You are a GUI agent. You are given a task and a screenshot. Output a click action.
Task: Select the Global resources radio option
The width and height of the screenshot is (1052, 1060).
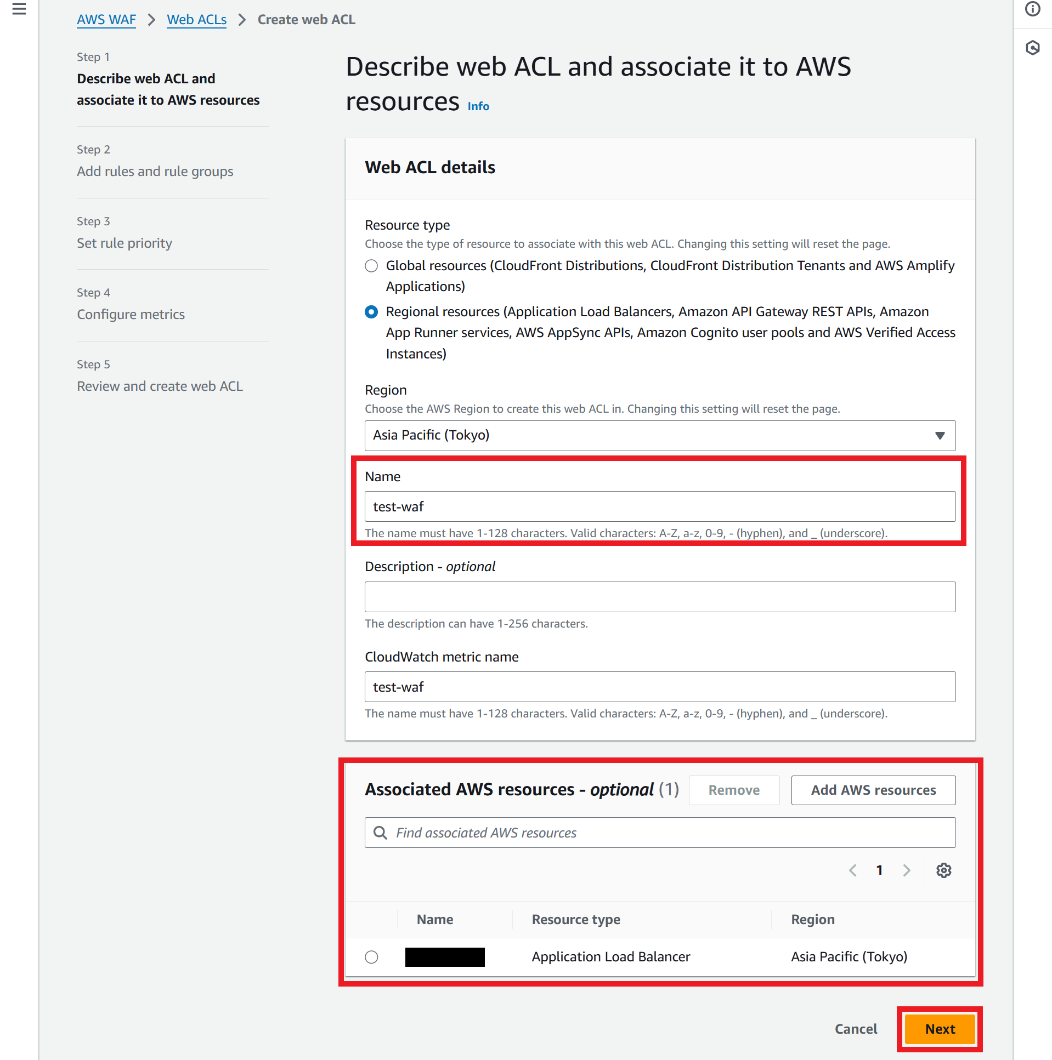tap(371, 266)
